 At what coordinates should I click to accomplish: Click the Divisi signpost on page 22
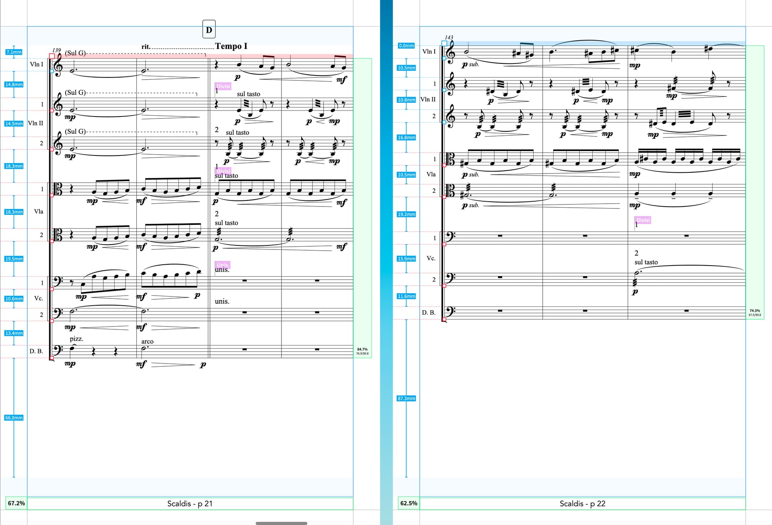point(643,220)
